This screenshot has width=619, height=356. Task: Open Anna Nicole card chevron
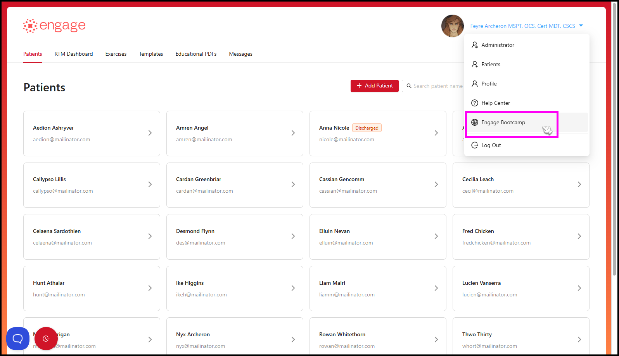[x=436, y=133]
